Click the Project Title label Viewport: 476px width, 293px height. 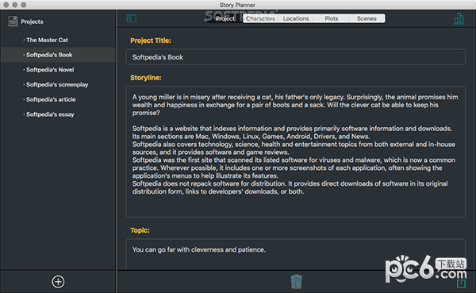[151, 40]
